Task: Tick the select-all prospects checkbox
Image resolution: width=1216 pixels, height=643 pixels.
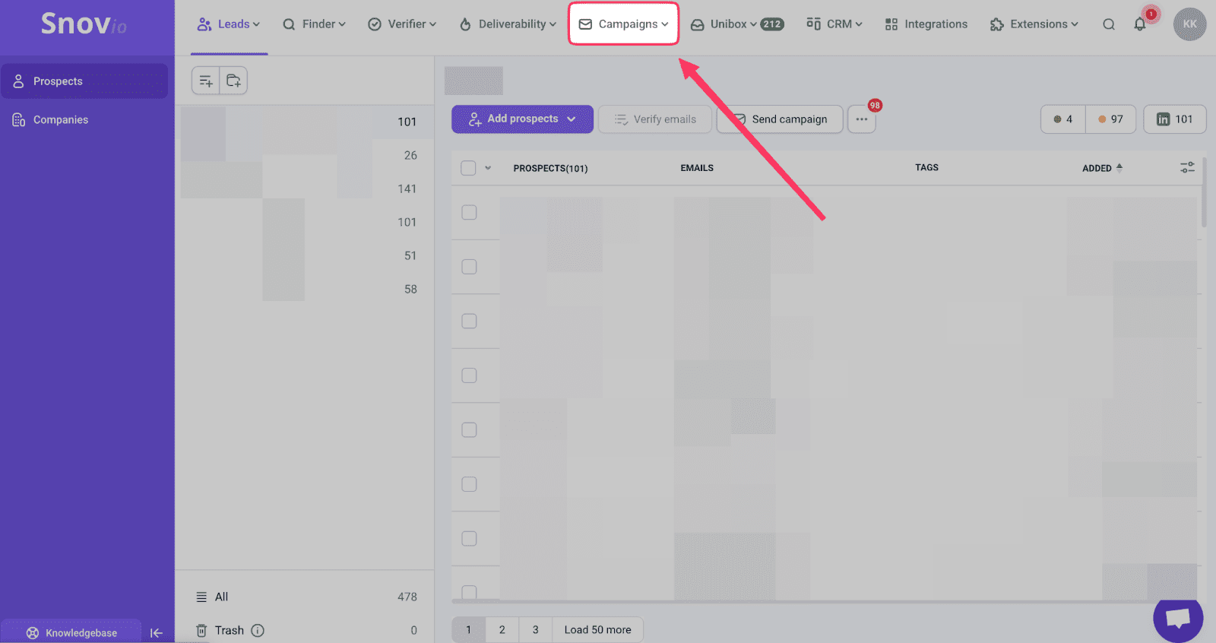Action: (x=468, y=168)
